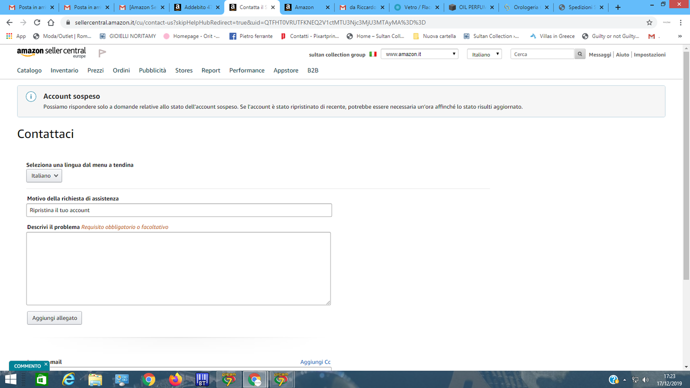The height and width of the screenshot is (388, 690).
Task: Show hidden tray icons with the arrow
Action: [624, 380]
